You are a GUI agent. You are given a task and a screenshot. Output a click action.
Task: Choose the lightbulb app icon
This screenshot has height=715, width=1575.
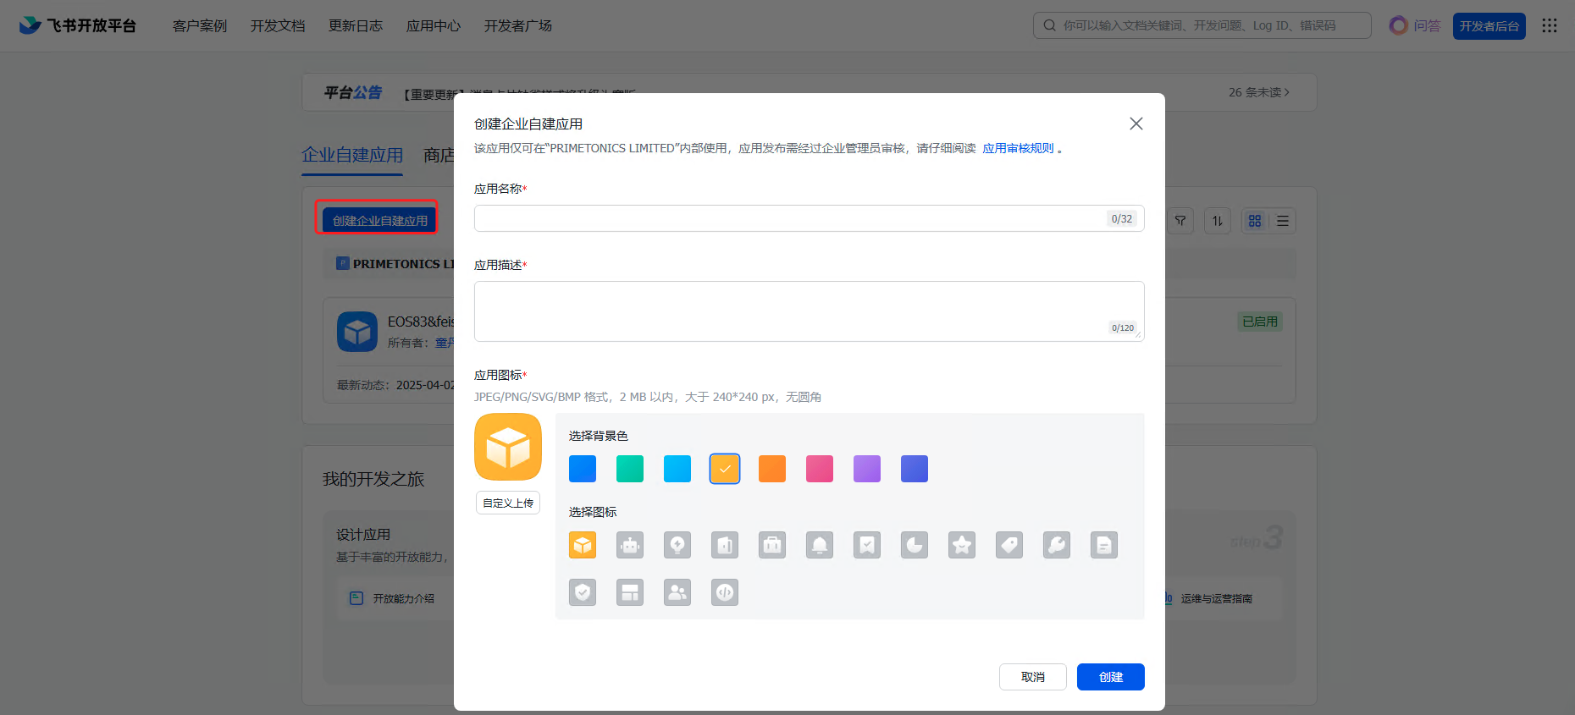coord(677,545)
